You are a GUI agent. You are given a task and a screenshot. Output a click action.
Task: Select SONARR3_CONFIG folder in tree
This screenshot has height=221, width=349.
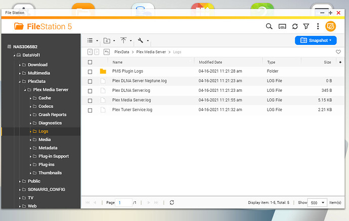point(47,189)
